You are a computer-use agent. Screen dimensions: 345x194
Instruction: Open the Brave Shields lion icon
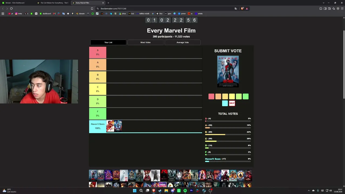click(242, 8)
